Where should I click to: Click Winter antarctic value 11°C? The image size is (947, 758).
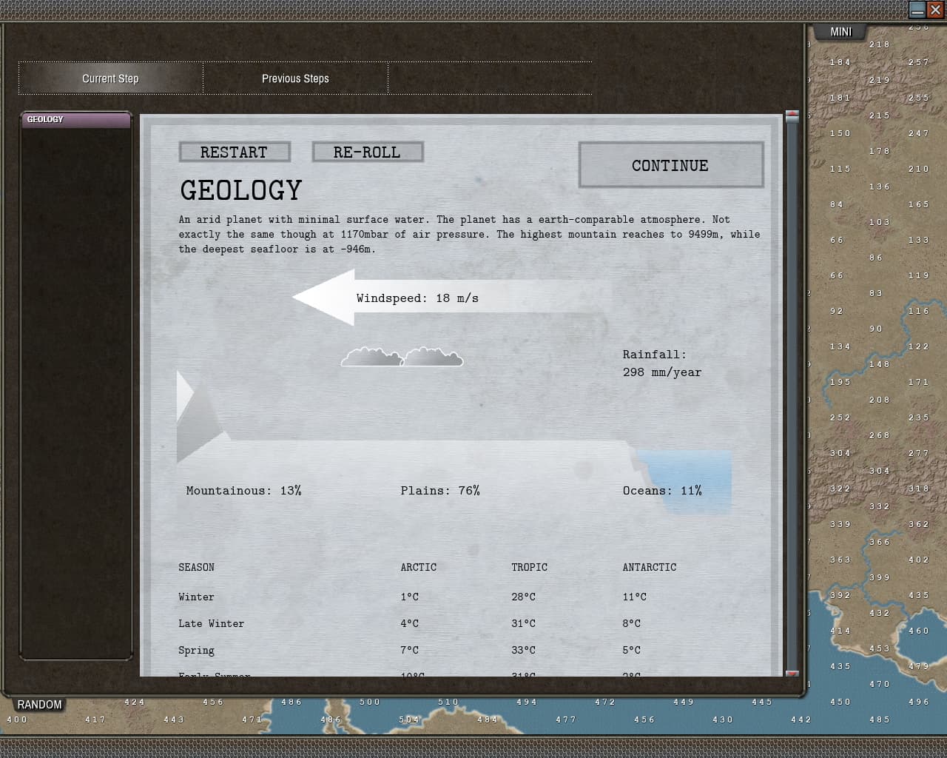pyautogui.click(x=635, y=597)
